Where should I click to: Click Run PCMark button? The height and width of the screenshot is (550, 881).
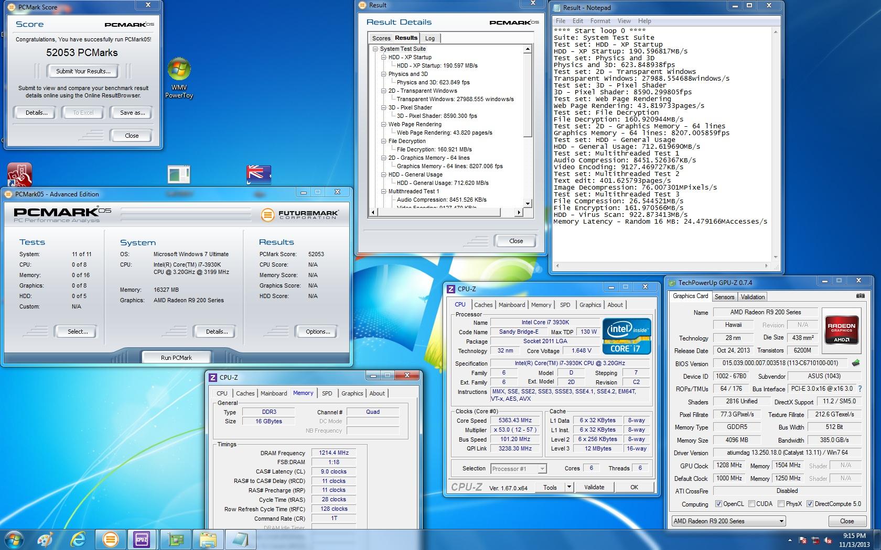[x=176, y=358]
